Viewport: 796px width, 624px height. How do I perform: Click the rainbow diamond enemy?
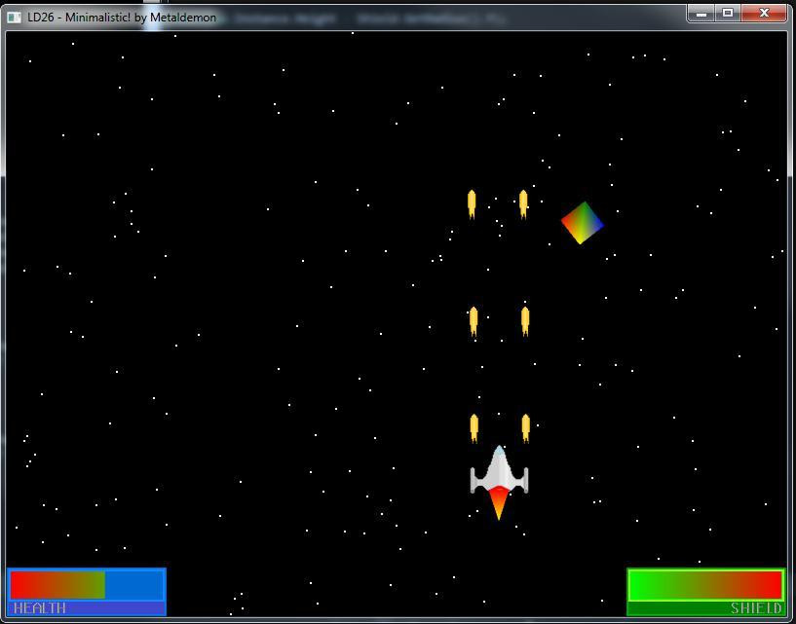point(582,223)
